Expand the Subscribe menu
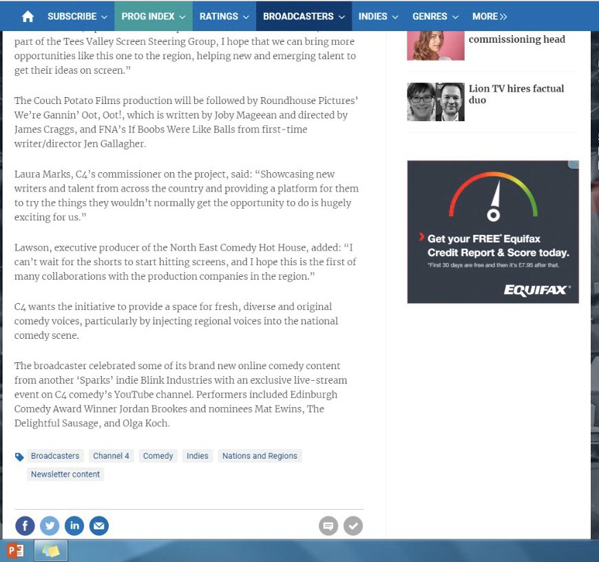 click(x=77, y=17)
